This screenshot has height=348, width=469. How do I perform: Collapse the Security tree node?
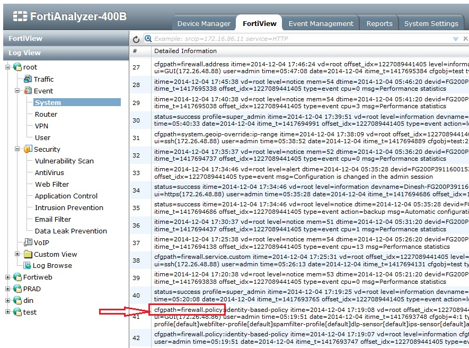point(17,149)
